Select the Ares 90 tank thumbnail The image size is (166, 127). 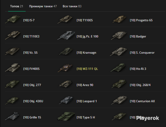click(x=66, y=84)
